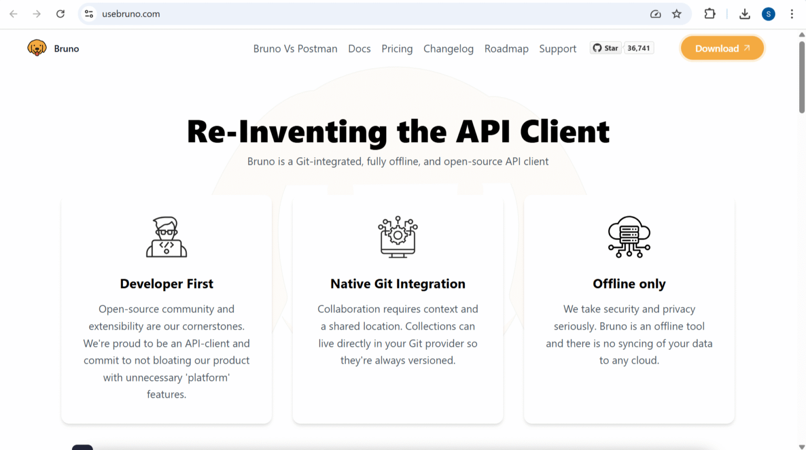Open the browser extensions puzzle icon

(709, 14)
